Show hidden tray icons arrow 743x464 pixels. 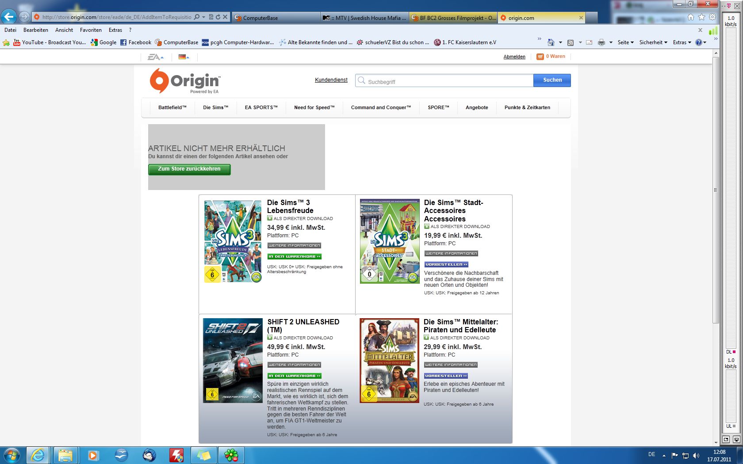tap(664, 455)
